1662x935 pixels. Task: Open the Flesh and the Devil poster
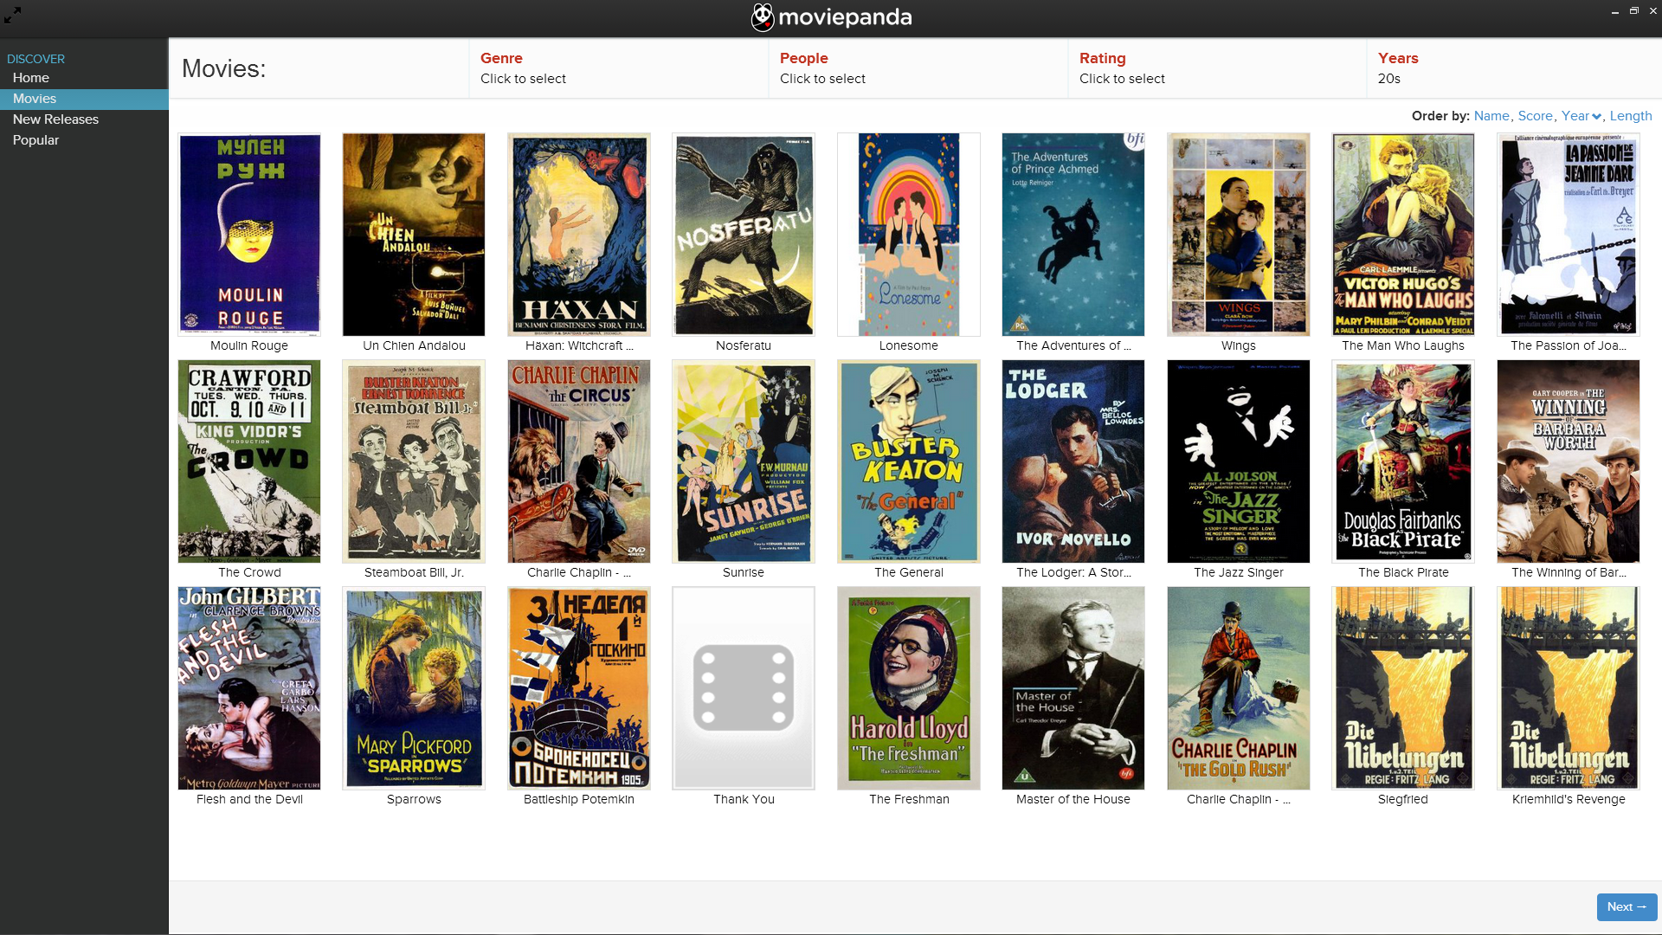pyautogui.click(x=249, y=688)
